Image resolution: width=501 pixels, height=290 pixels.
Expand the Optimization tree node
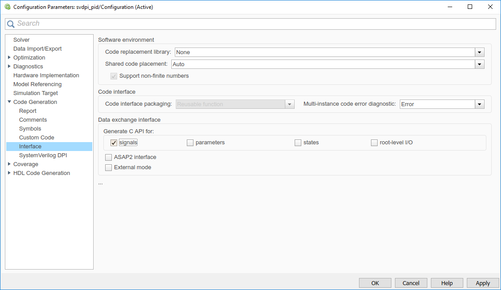tap(9, 58)
